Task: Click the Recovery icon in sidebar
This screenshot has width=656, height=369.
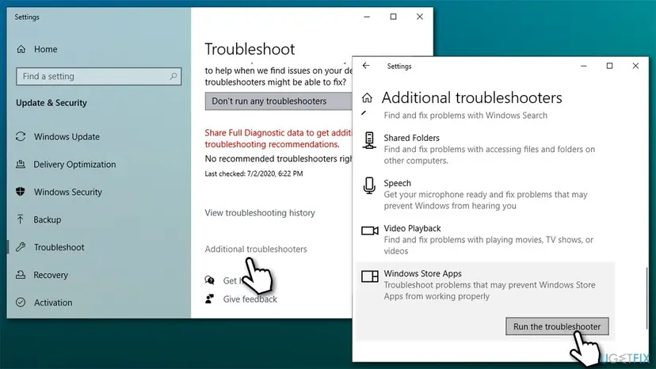Action: click(x=21, y=275)
